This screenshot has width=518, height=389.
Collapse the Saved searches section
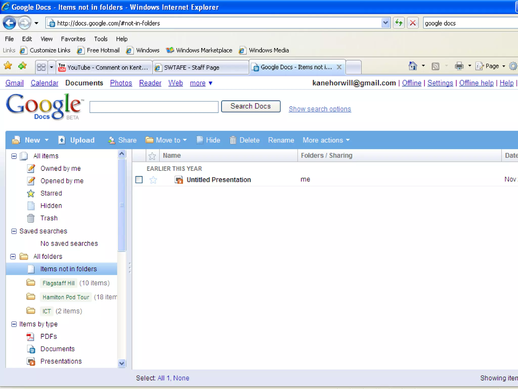tap(14, 231)
